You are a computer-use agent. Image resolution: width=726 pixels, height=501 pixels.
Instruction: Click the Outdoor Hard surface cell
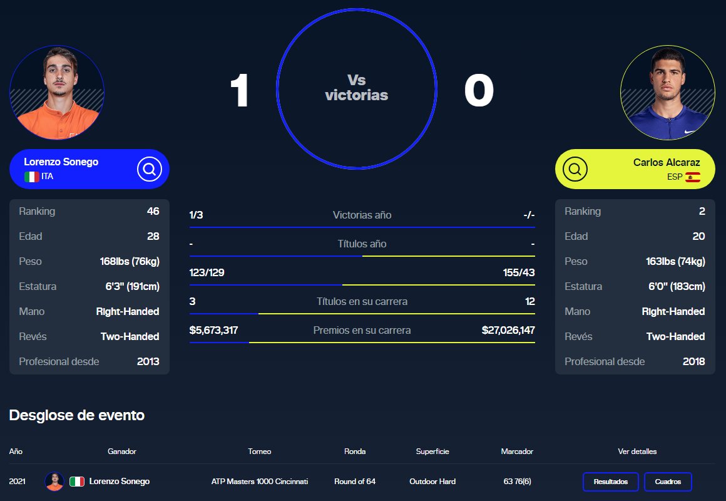coord(432,481)
